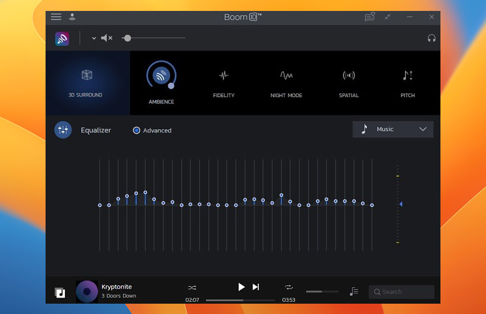Image resolution: width=486 pixels, height=314 pixels.
Task: Select the headphone type icon
Action: (x=431, y=38)
